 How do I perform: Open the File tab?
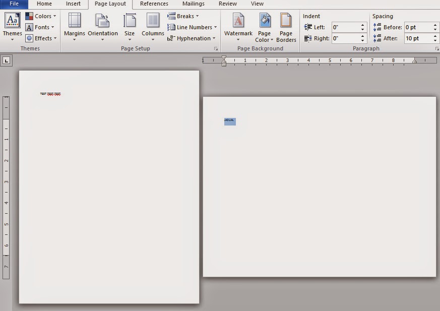(14, 4)
